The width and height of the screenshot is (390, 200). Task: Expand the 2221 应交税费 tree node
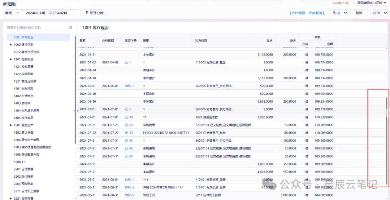11,198
